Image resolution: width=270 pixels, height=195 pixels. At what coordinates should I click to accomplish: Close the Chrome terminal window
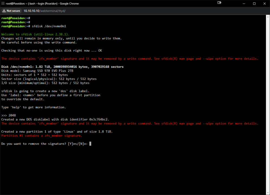tap(265, 4)
